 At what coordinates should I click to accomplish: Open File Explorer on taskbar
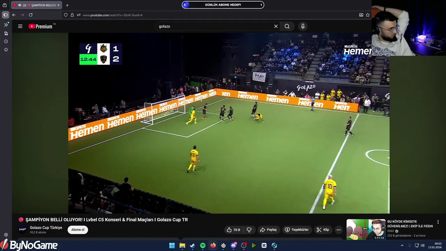pyautogui.click(x=182, y=245)
